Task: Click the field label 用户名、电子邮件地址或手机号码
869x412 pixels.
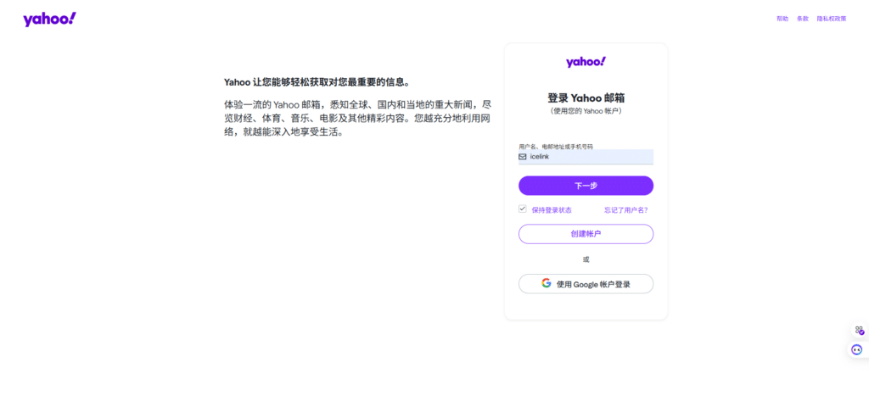Action: point(556,146)
